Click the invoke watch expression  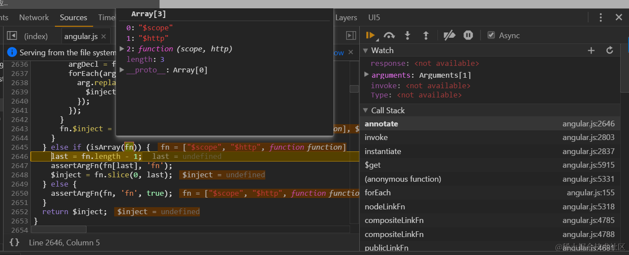[x=420, y=86]
